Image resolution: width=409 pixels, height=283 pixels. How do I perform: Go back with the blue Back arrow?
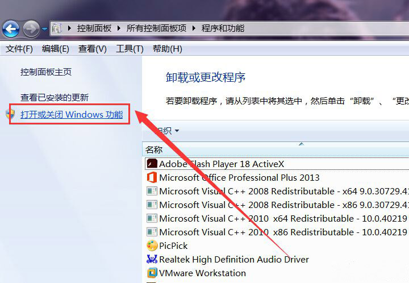point(11,28)
